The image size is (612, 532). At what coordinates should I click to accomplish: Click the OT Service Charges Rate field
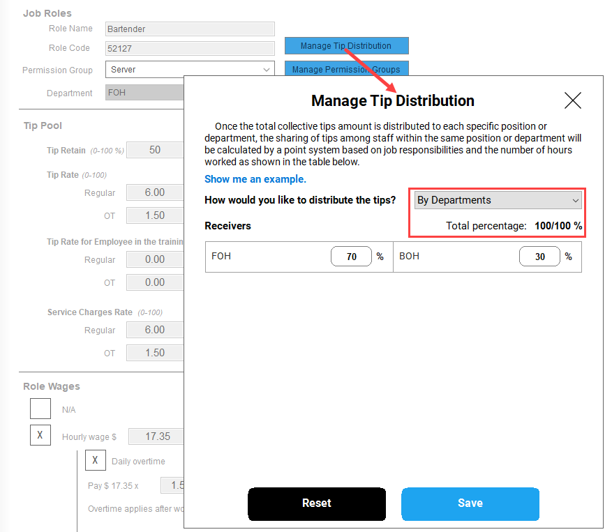point(154,353)
